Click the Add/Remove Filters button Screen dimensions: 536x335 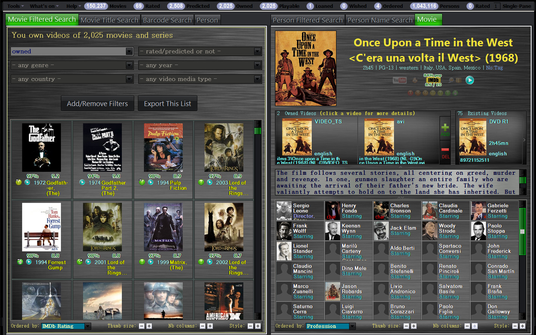[98, 103]
